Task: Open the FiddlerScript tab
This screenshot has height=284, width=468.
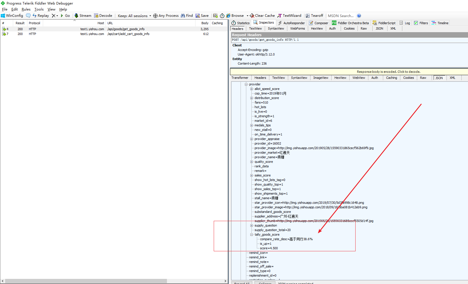Action: click(x=384, y=23)
